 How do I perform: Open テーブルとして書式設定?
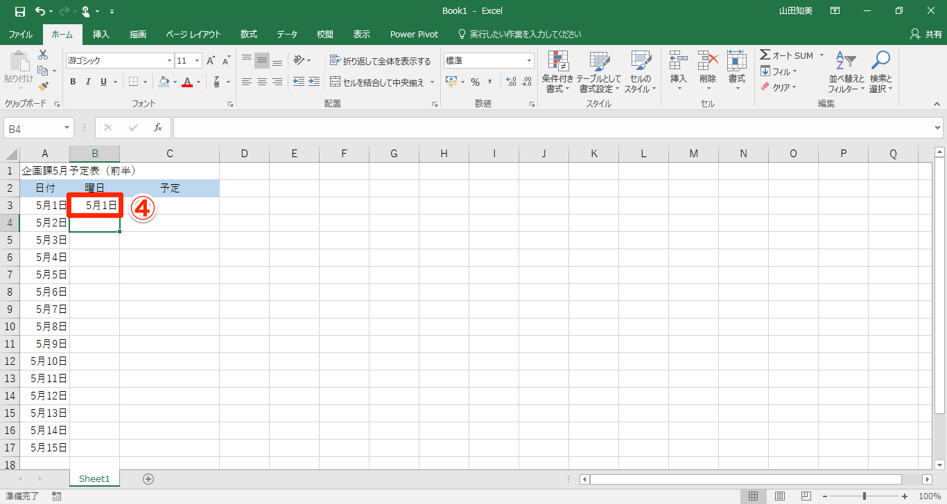(598, 72)
